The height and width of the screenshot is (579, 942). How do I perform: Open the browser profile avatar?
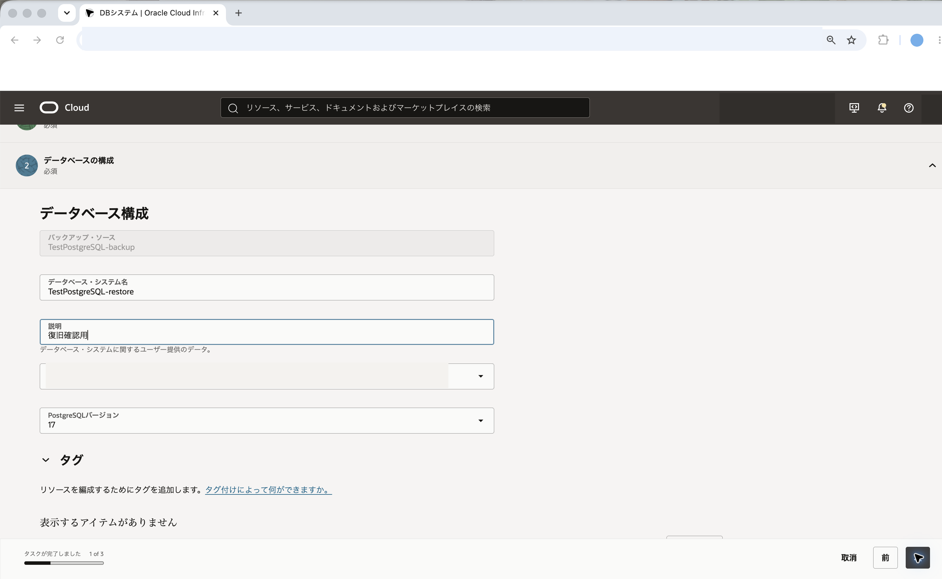pos(917,40)
